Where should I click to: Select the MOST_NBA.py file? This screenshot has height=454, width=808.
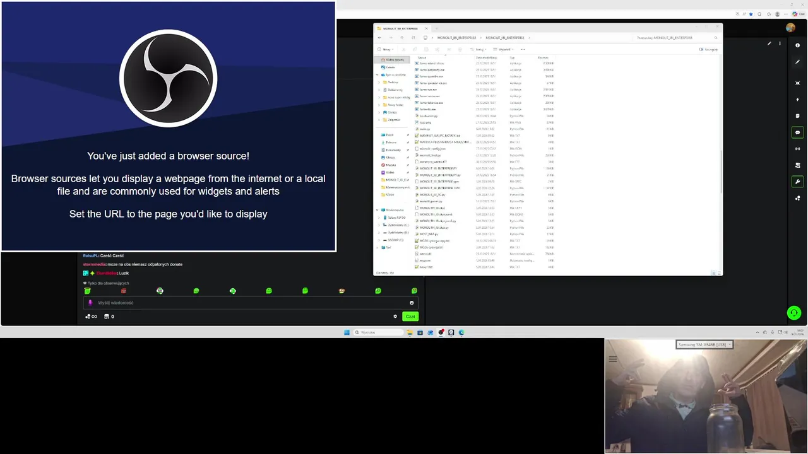click(x=429, y=234)
